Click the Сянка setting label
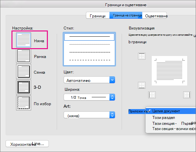 (39, 72)
